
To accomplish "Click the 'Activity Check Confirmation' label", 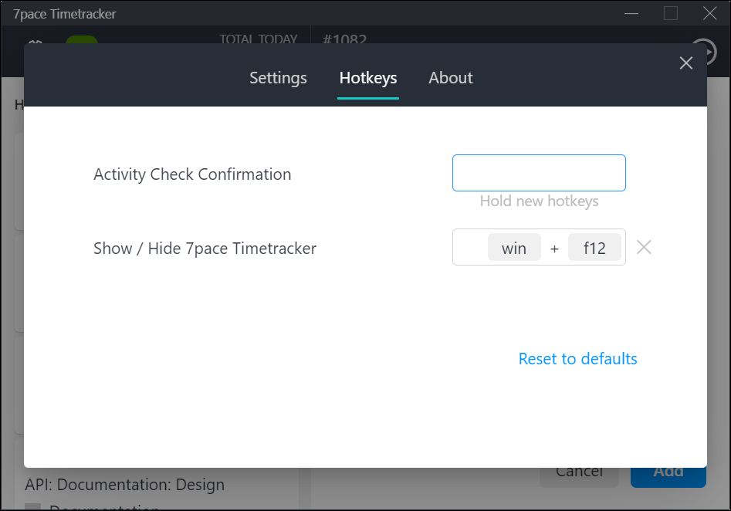I will tap(192, 174).
